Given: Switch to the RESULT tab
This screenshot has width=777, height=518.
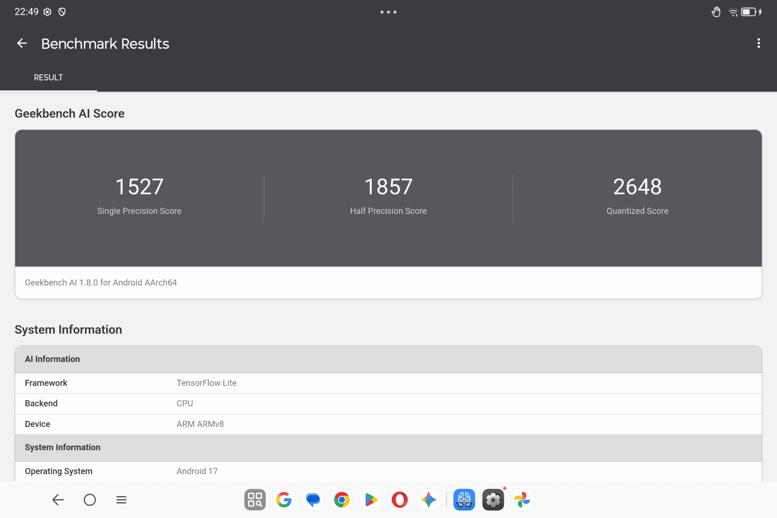Looking at the screenshot, I should point(48,77).
